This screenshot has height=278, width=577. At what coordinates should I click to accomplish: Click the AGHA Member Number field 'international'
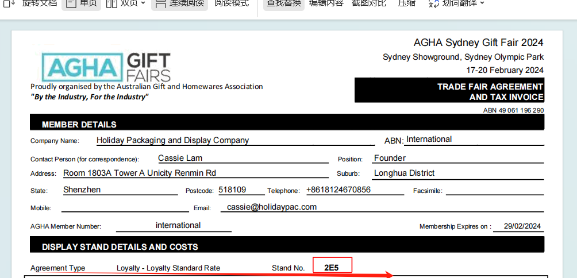178,225
